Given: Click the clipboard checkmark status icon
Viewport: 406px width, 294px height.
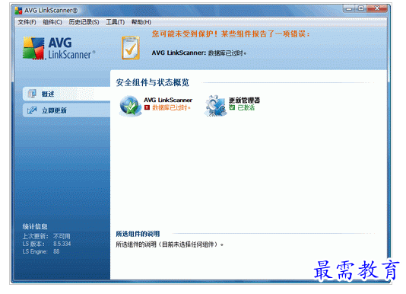Looking at the screenshot, I should coord(131,48).
